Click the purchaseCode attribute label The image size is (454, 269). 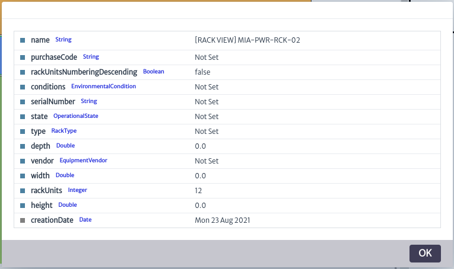coord(54,57)
